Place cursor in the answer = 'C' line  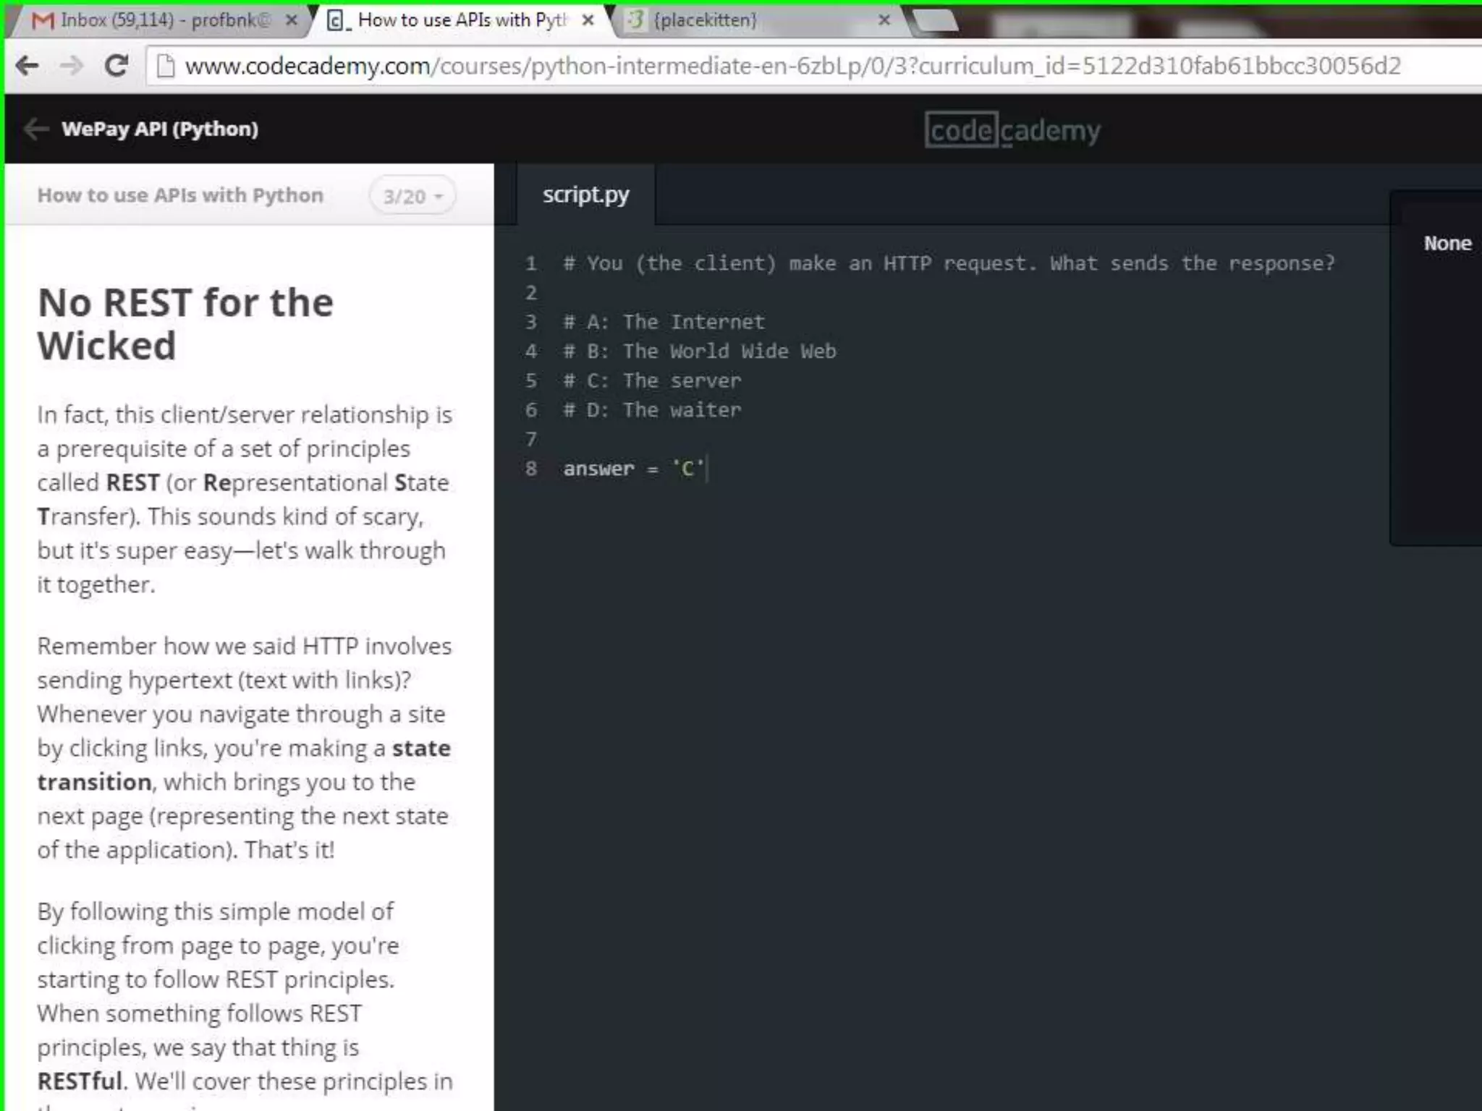[634, 469]
